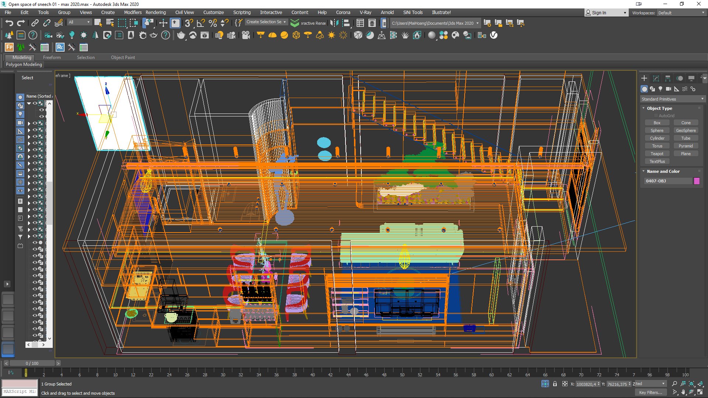Activate the Select Object cursor tool
708x398 pixels.
click(x=98, y=23)
